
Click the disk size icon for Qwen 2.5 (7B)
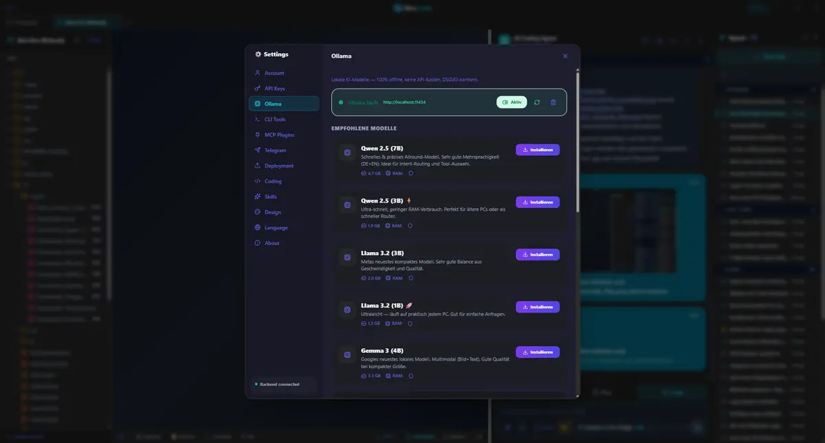point(364,173)
